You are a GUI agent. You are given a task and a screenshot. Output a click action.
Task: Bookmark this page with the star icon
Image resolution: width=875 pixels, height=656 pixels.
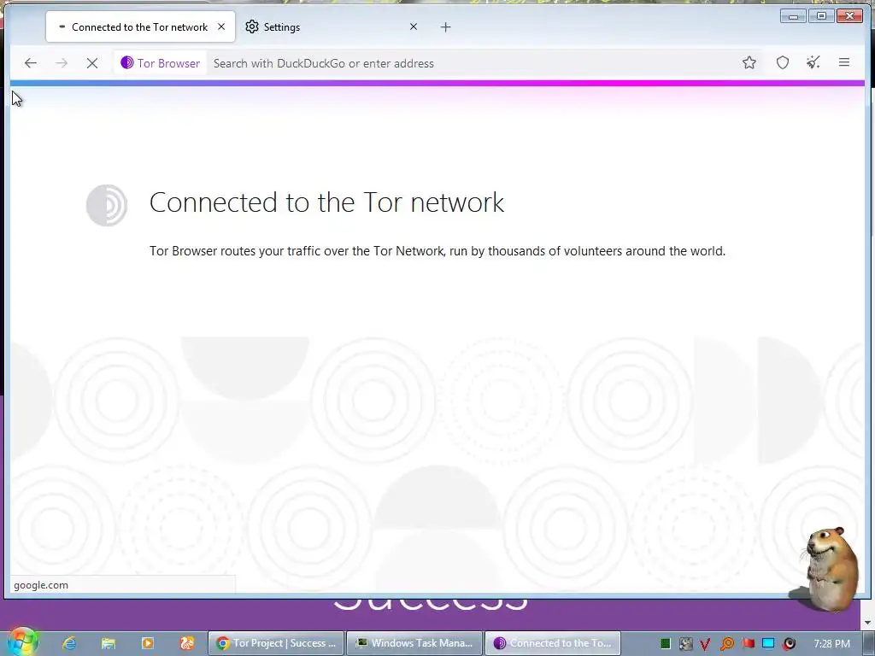pos(749,63)
